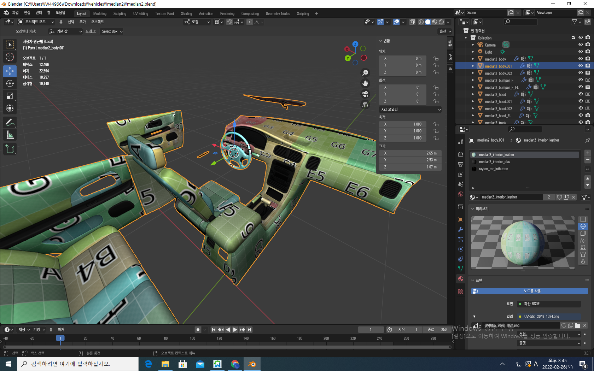Select the Select Box tool icon
Image resolution: width=594 pixels, height=371 pixels.
[x=10, y=45]
